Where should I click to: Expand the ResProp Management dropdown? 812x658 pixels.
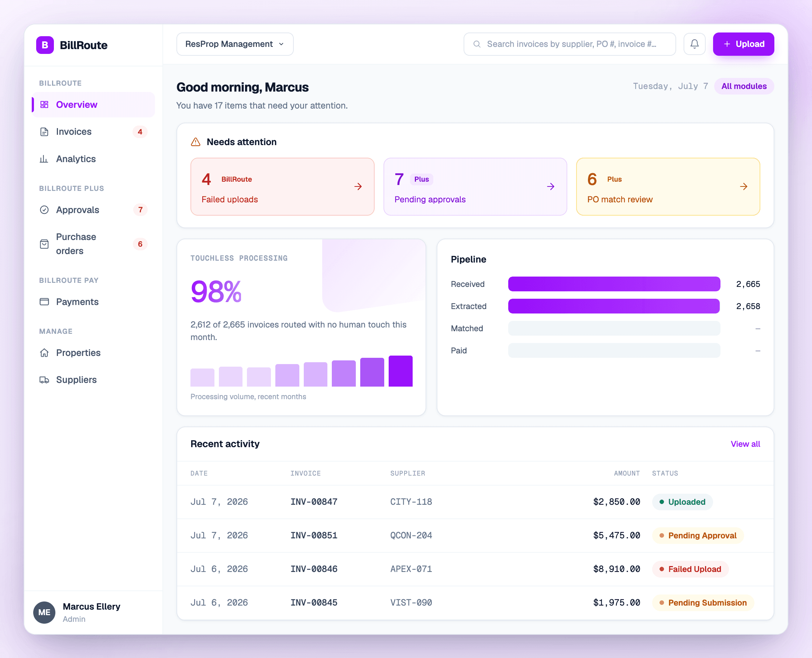coord(235,44)
